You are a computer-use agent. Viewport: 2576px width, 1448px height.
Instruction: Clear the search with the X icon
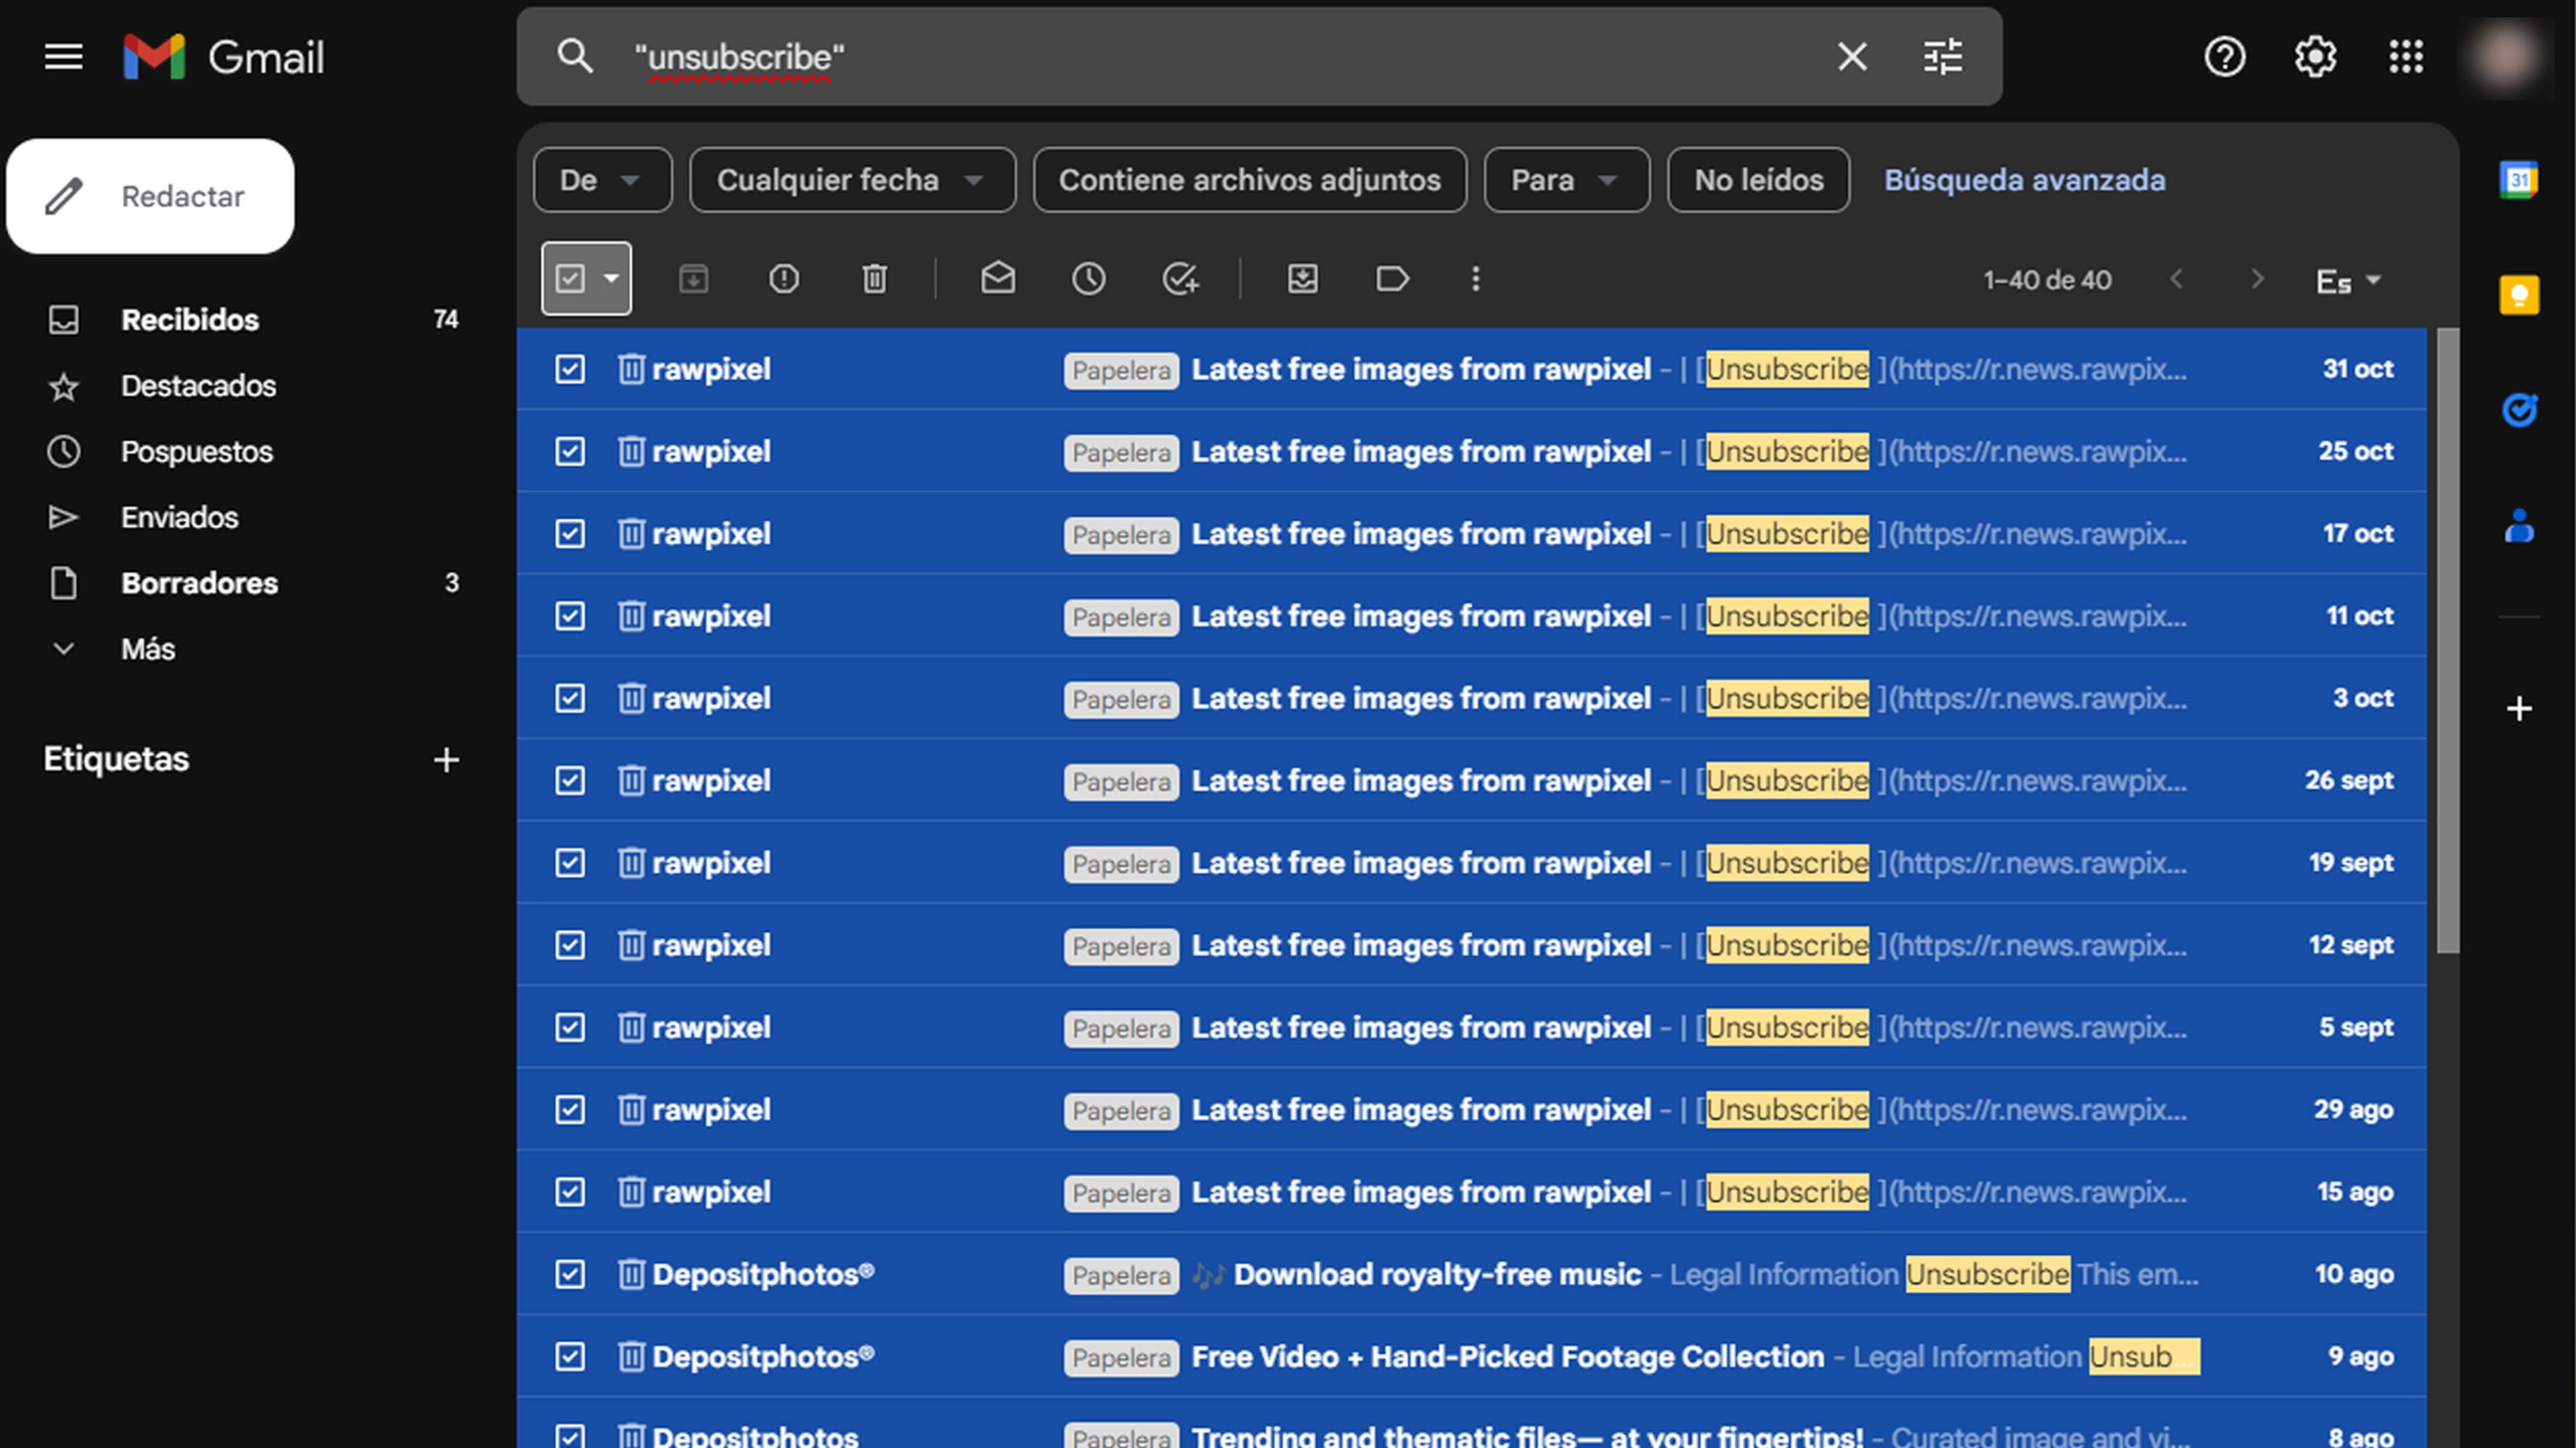(x=1852, y=57)
